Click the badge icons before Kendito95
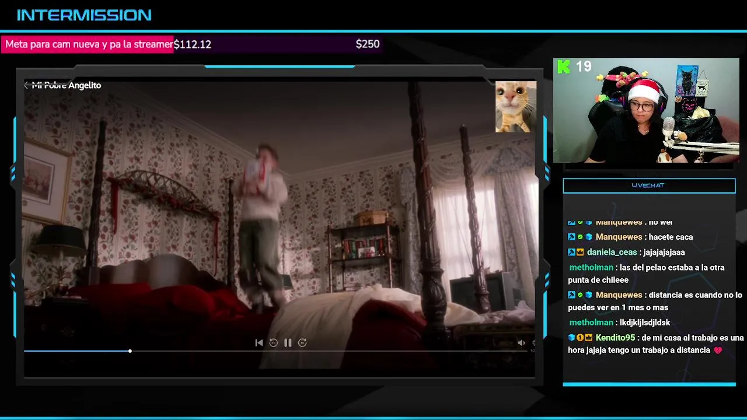This screenshot has width=747, height=420. (x=580, y=338)
